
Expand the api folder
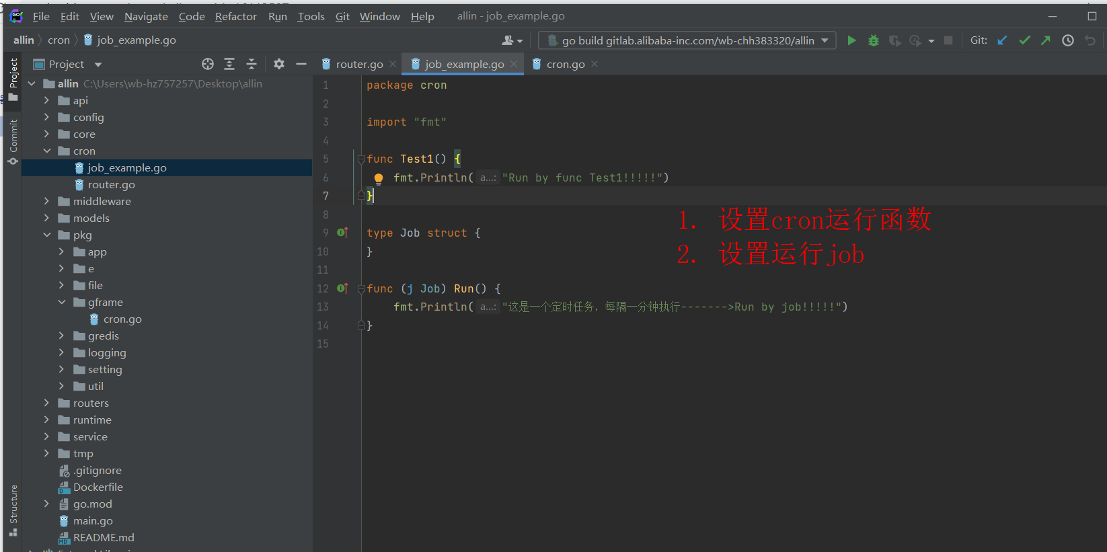[46, 100]
